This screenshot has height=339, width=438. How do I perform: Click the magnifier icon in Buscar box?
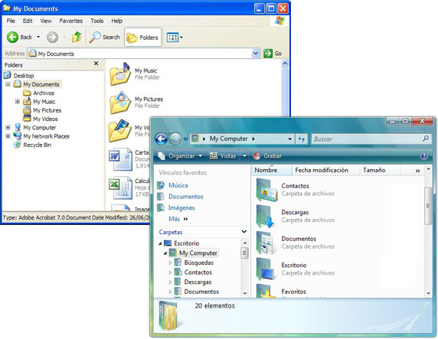pyautogui.click(x=426, y=139)
